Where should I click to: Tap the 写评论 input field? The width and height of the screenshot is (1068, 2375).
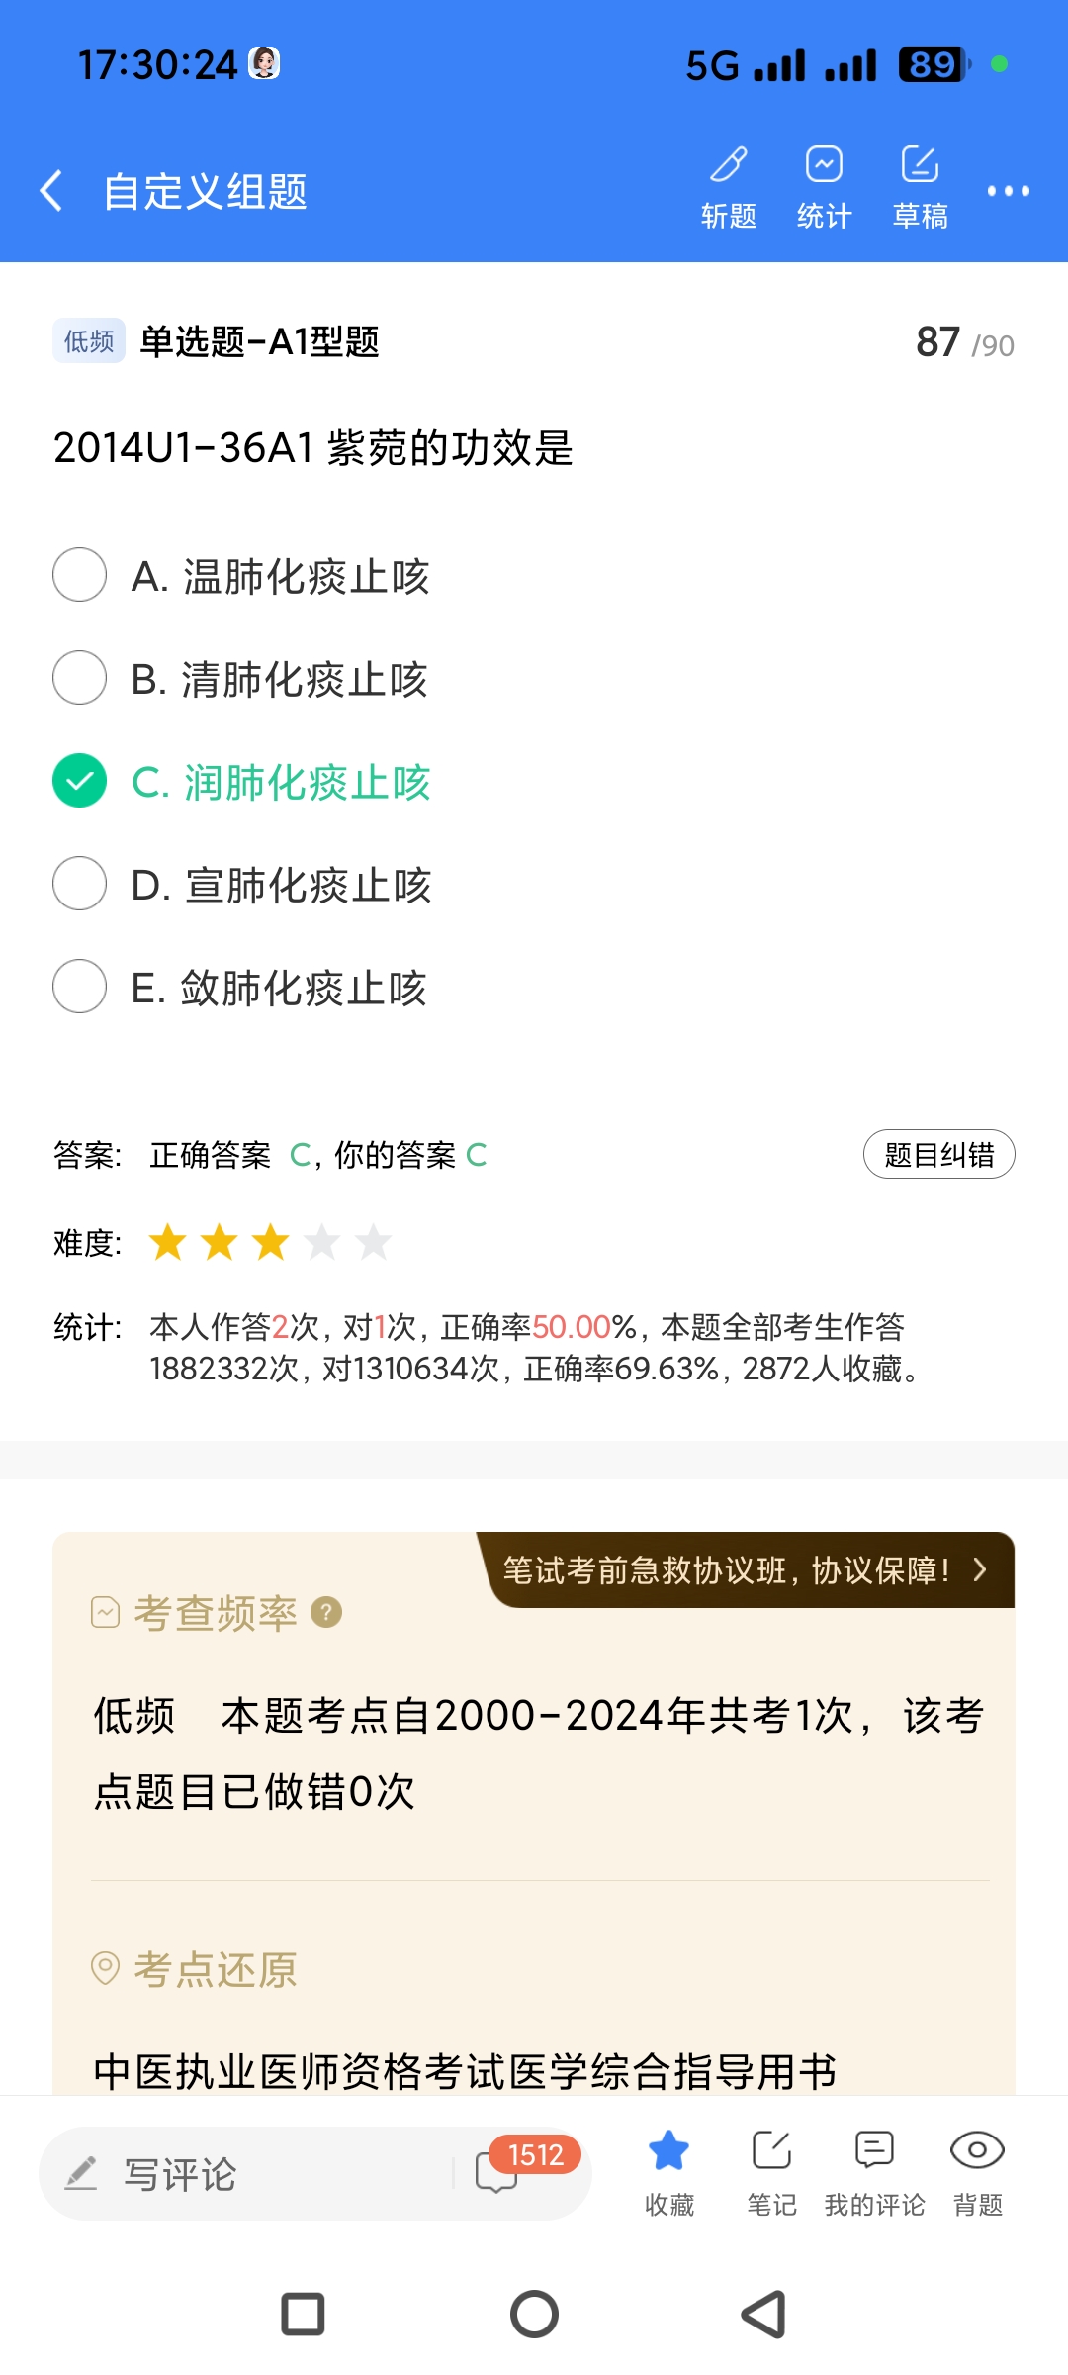247,2173
